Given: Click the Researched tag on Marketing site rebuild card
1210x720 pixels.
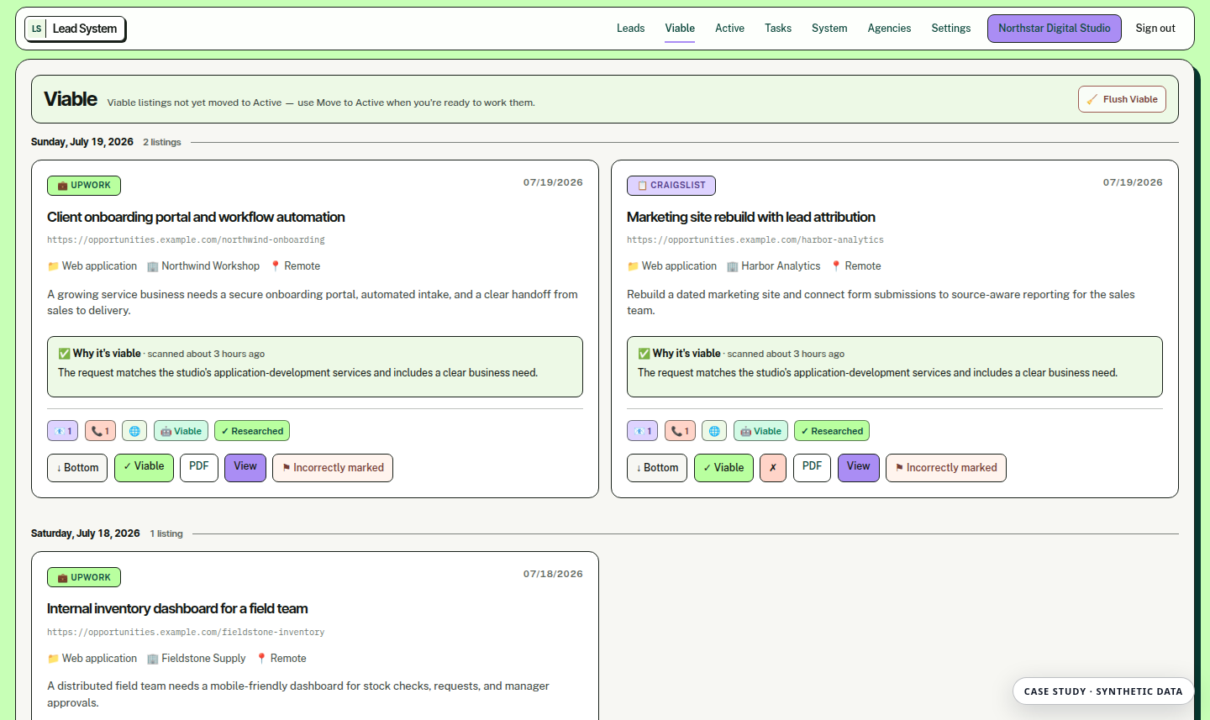Looking at the screenshot, I should [832, 431].
